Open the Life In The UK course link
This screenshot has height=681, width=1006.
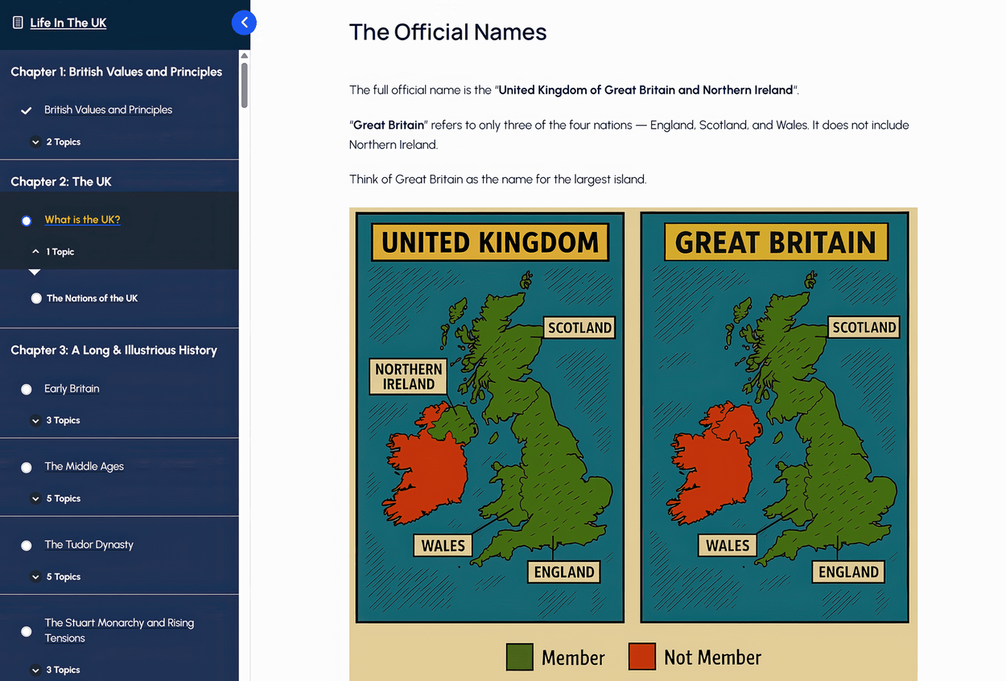(x=68, y=23)
